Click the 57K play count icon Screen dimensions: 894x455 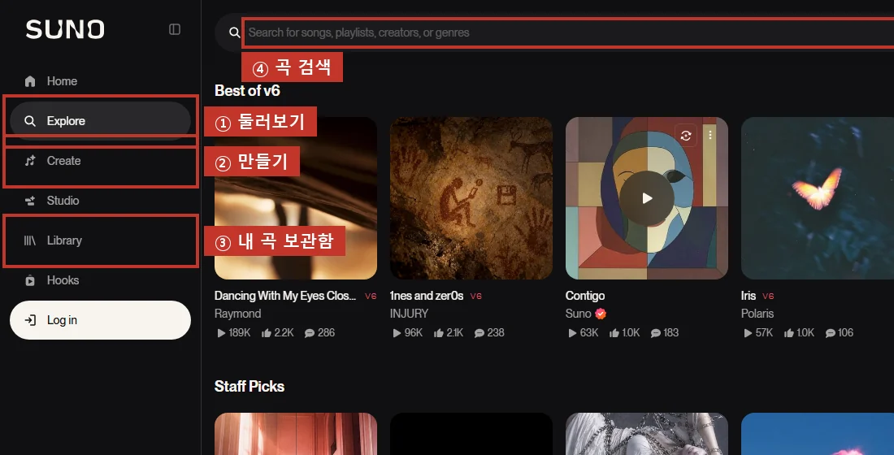(748, 333)
